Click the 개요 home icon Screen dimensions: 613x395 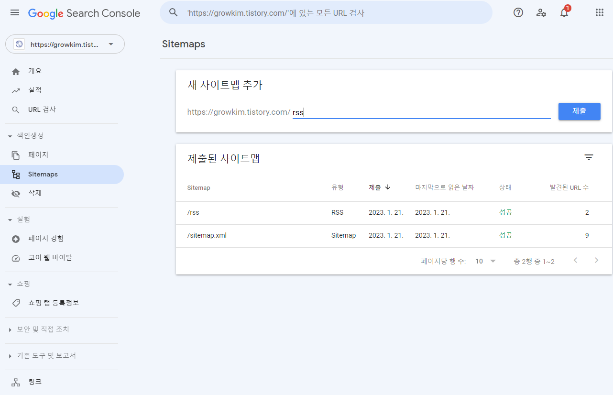[x=16, y=71]
